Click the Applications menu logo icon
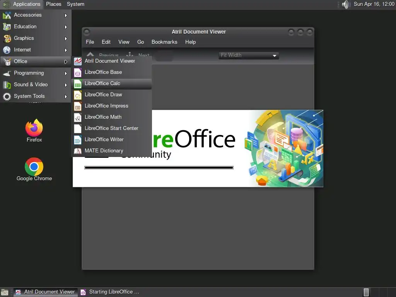Screen dimensions: 396x297 pyautogui.click(x=6, y=4)
